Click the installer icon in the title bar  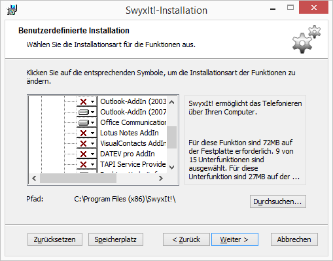point(12,10)
